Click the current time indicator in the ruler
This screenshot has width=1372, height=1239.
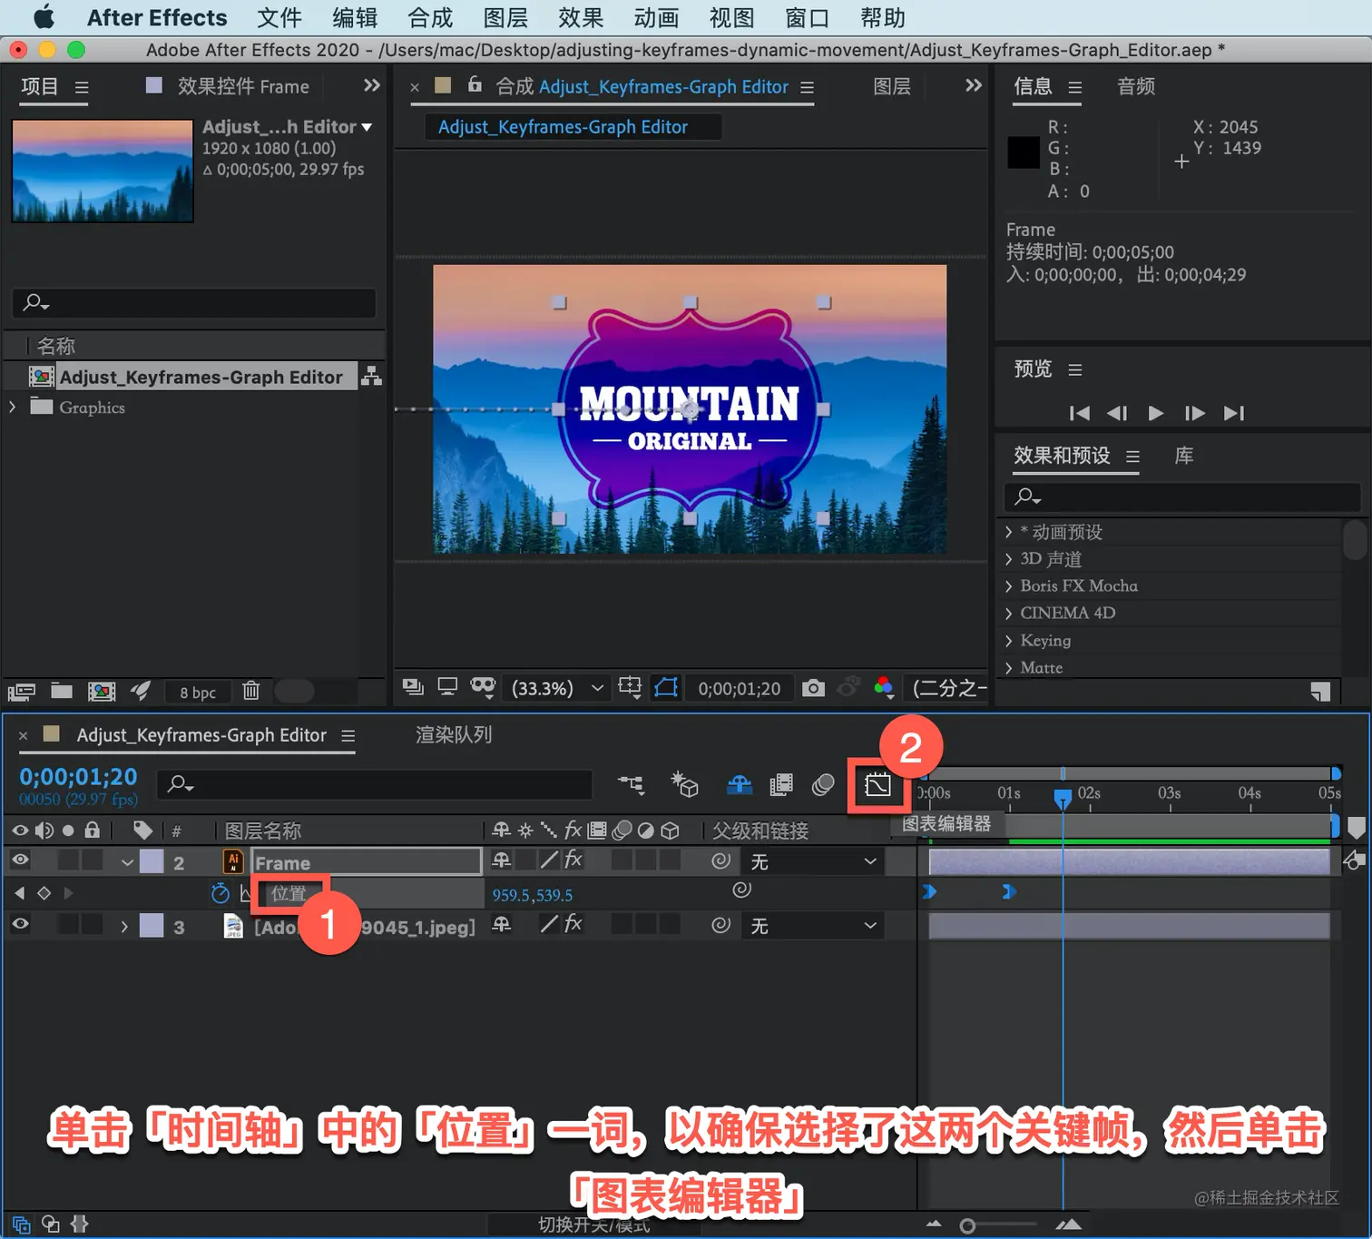(1063, 798)
